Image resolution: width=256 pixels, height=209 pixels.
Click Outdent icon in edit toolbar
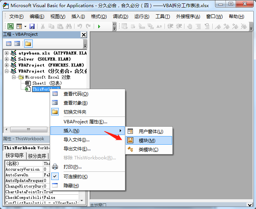click(x=179, y=26)
